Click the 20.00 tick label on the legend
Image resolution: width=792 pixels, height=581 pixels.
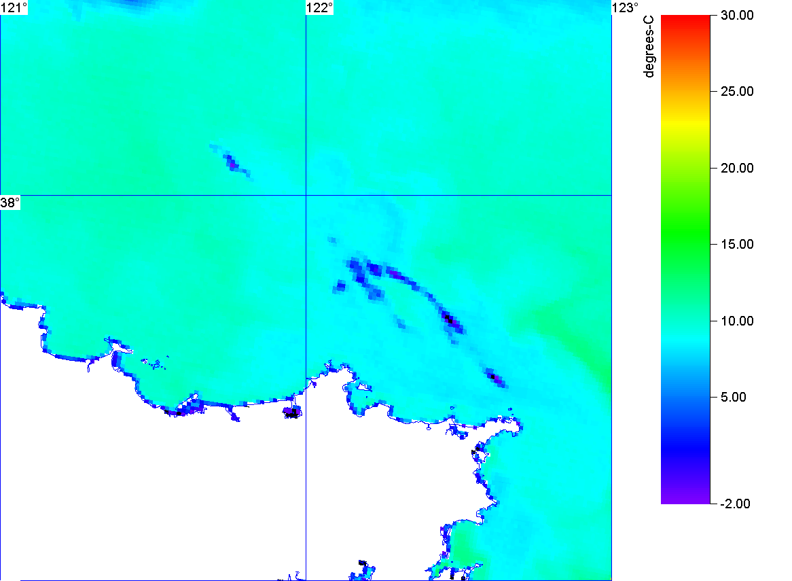point(737,169)
